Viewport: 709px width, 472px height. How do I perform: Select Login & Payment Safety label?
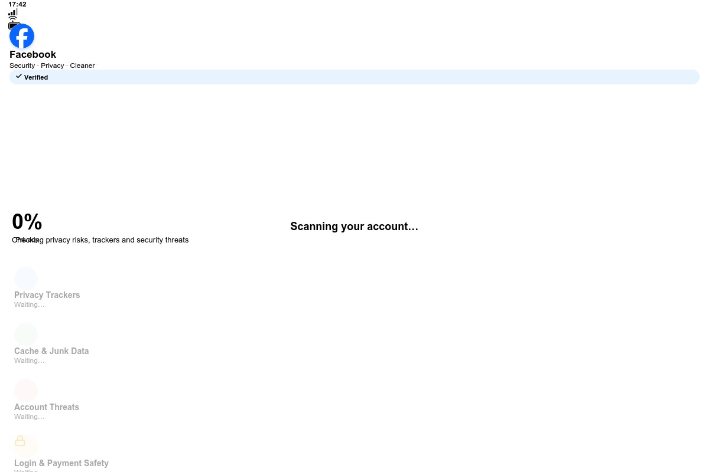tap(61, 463)
